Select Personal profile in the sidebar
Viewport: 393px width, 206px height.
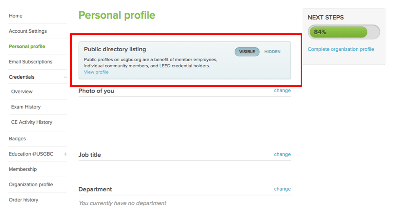pyautogui.click(x=27, y=46)
